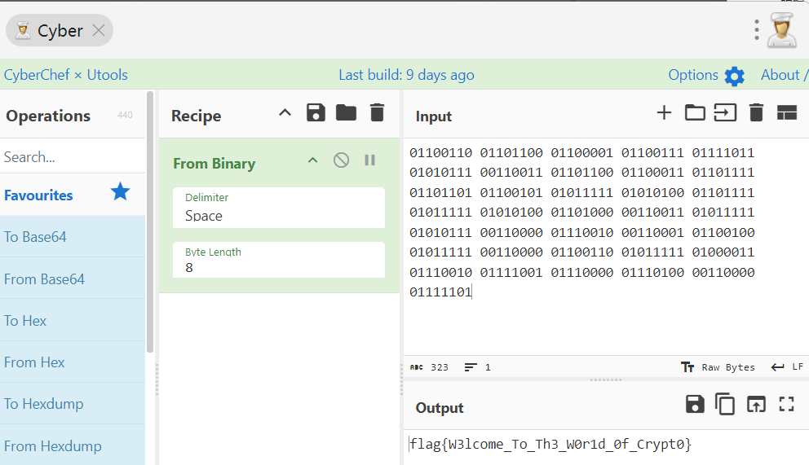This screenshot has width=809, height=465.
Task: Click the operations Search field
Action: [x=73, y=156]
